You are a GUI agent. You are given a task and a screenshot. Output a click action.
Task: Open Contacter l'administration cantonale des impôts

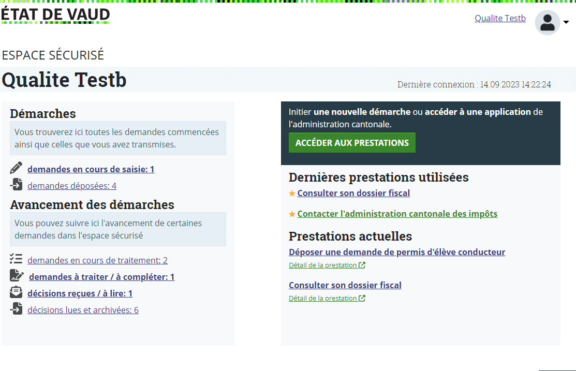(397, 214)
